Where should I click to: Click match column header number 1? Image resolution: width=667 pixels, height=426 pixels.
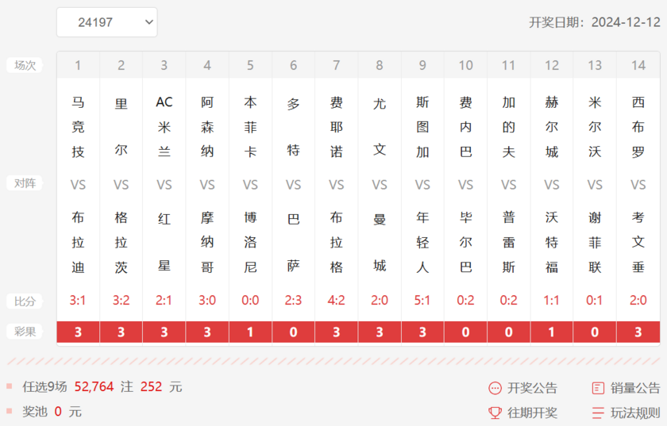tap(78, 65)
